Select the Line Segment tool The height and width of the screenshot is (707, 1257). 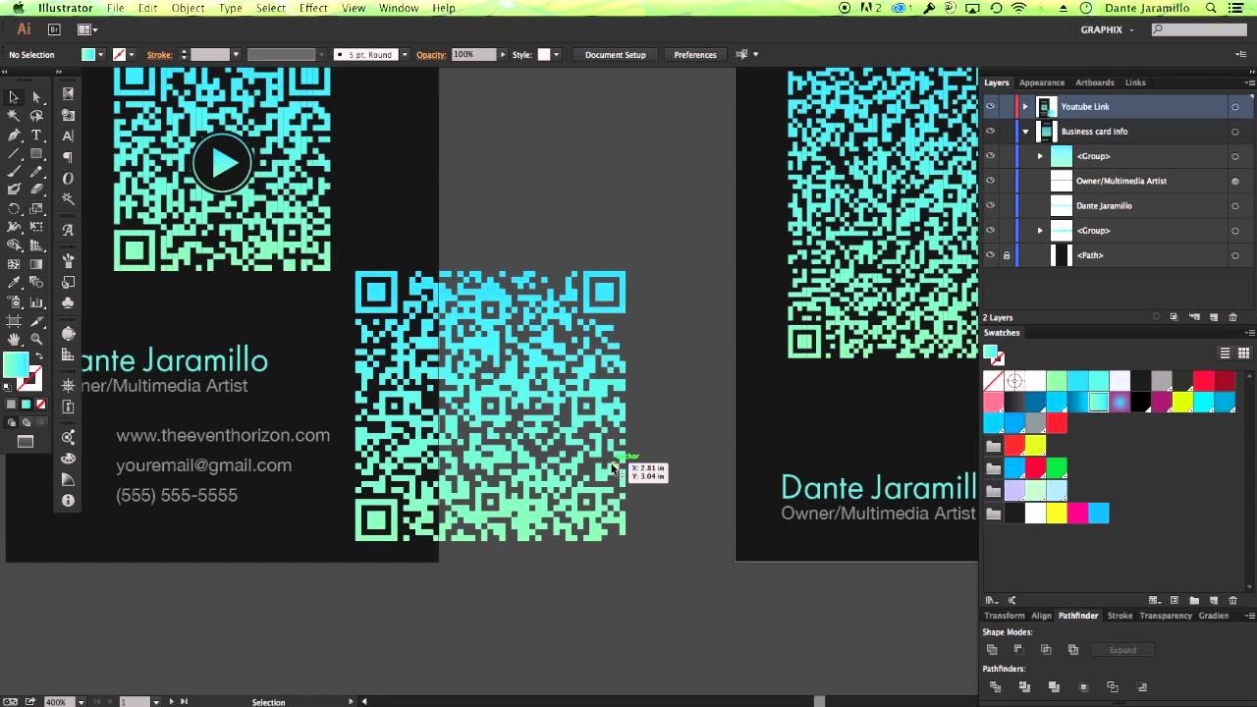coord(14,153)
